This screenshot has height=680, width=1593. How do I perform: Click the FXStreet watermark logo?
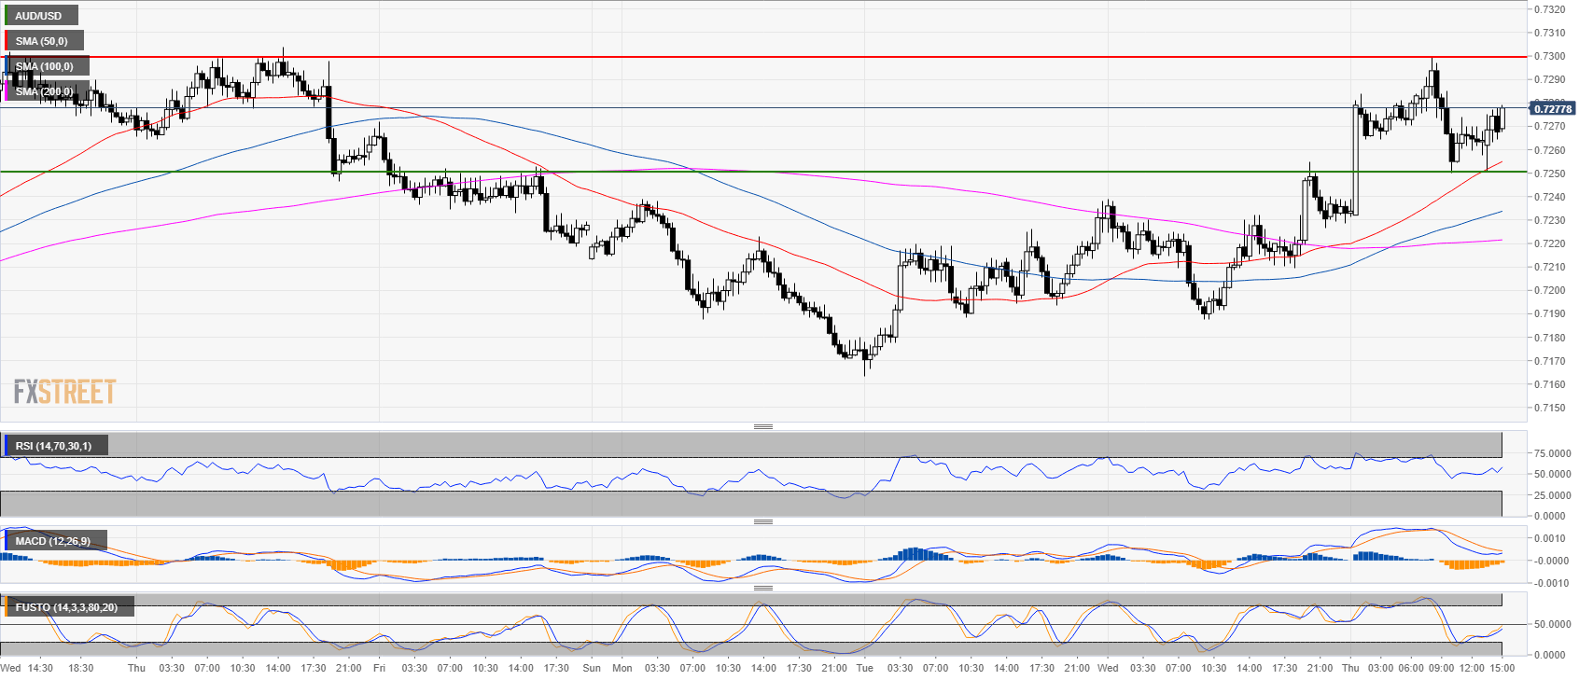(x=64, y=392)
